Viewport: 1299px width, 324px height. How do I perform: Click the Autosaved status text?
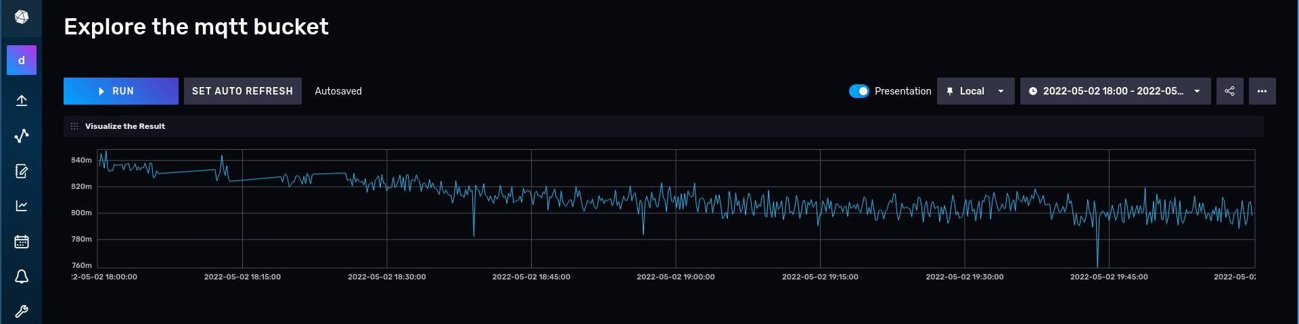click(x=338, y=91)
